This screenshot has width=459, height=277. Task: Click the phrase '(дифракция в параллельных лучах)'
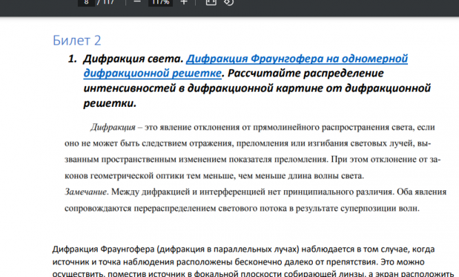click(x=227, y=249)
